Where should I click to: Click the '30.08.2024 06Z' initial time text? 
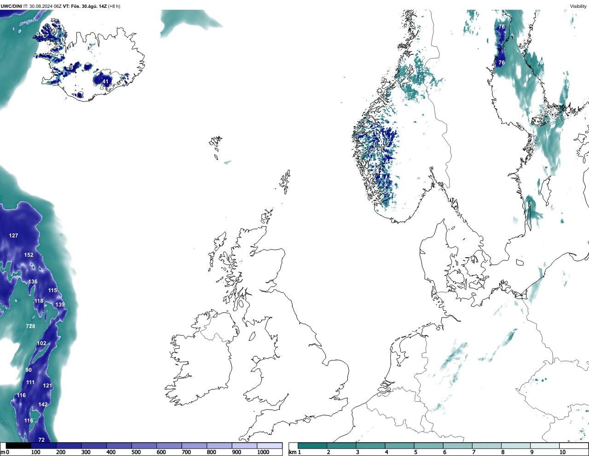(x=46, y=6)
